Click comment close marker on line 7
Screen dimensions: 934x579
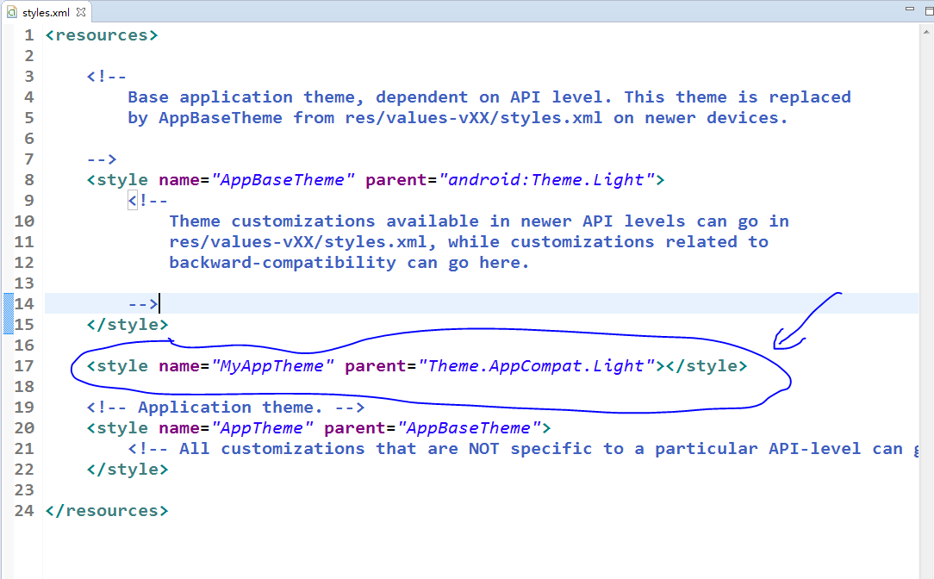(102, 159)
